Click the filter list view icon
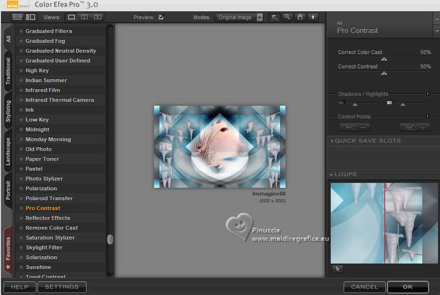Viewport: 440px width, 295px height. coord(31,17)
